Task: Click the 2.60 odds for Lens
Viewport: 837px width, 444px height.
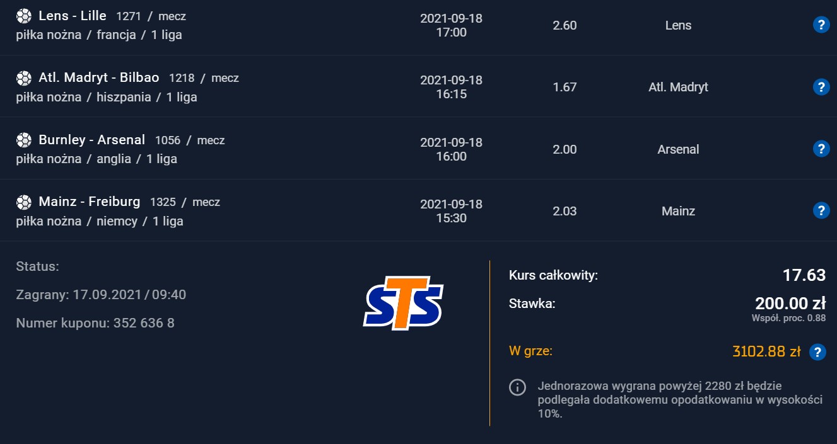Action: point(565,25)
